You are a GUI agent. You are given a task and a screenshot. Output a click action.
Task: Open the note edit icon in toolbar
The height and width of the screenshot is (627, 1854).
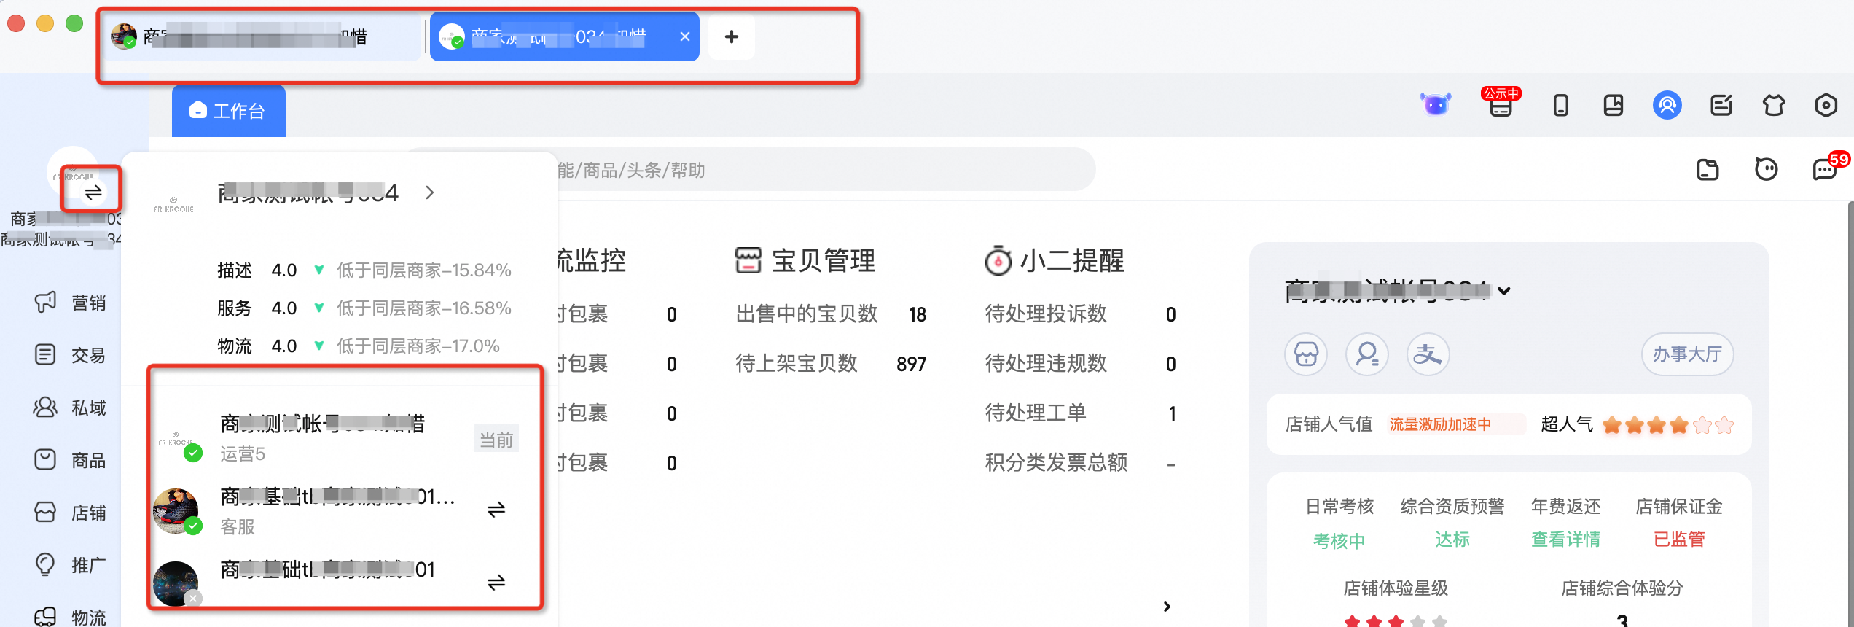[x=1721, y=106]
